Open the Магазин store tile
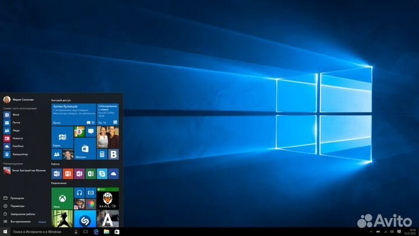The image size is (419, 236). click(85, 149)
